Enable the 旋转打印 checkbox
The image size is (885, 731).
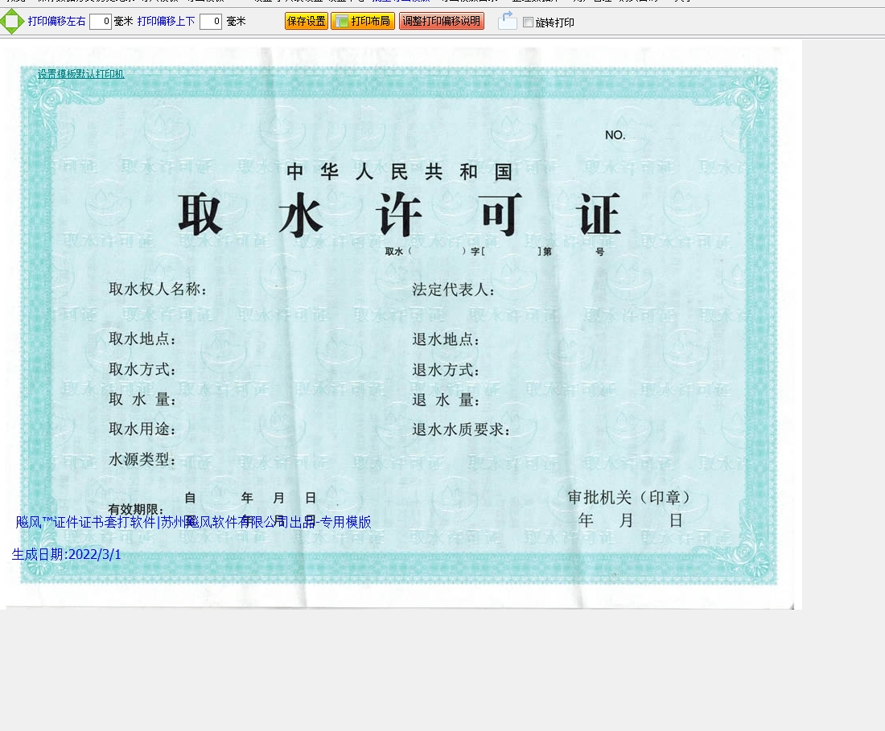[x=528, y=23]
